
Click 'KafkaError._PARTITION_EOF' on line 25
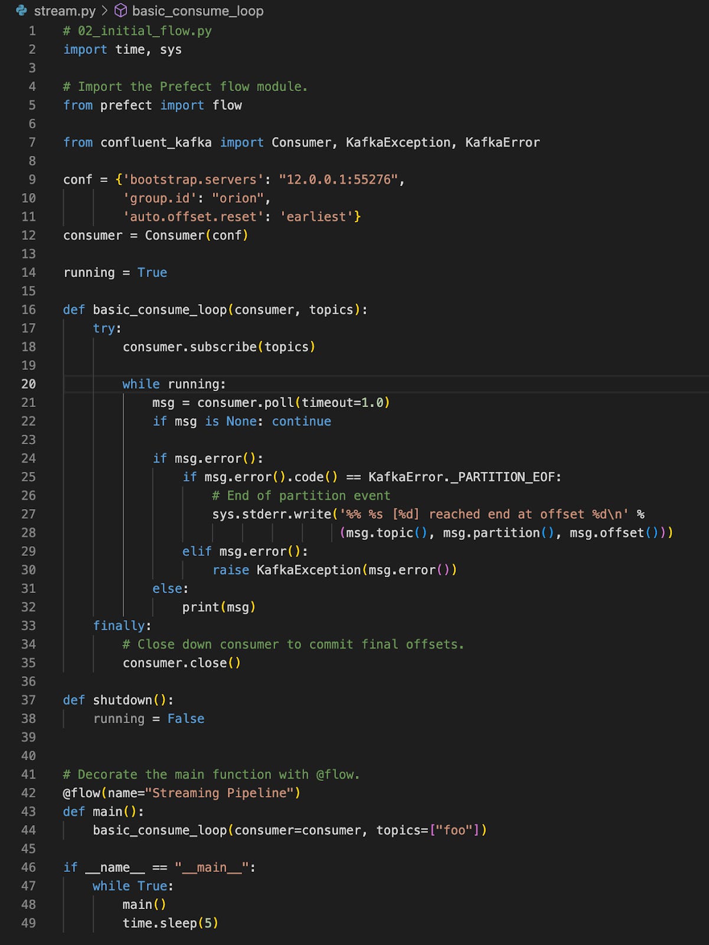[461, 477]
